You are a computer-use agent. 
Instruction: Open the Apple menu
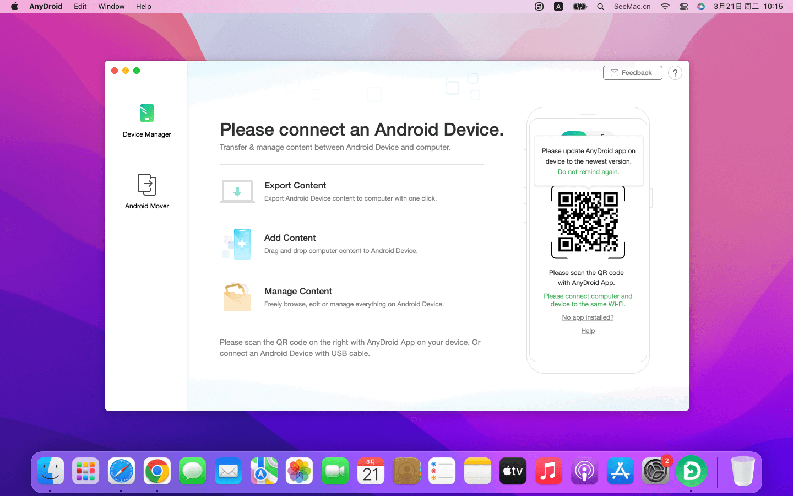[x=14, y=7]
